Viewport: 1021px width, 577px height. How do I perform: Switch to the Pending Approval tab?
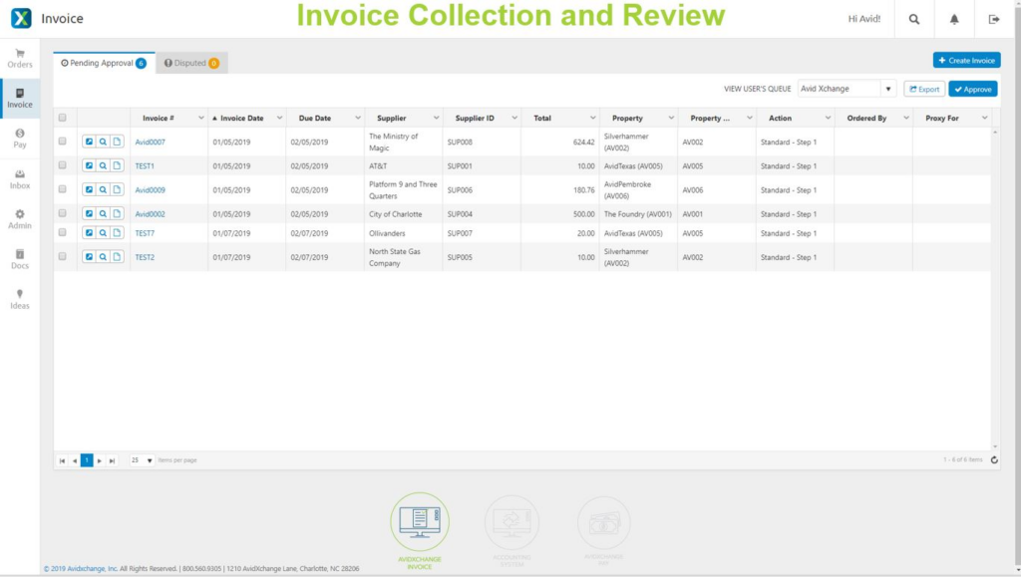tap(104, 63)
